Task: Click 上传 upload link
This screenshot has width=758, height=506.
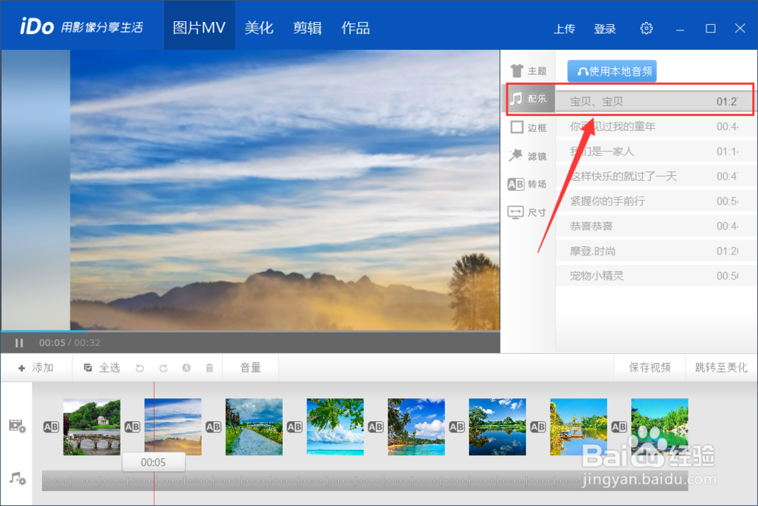Action: [x=564, y=29]
